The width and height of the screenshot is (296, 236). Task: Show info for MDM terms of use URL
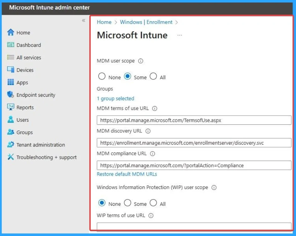(154, 108)
